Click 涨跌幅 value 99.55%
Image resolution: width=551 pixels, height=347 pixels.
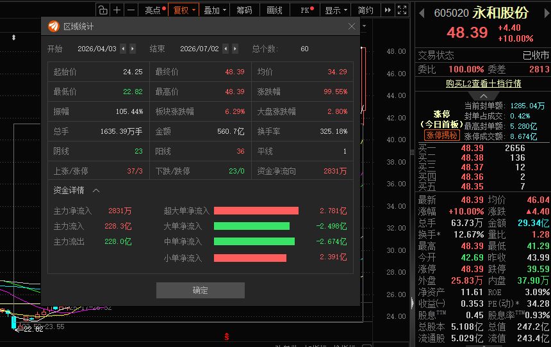tap(336, 92)
